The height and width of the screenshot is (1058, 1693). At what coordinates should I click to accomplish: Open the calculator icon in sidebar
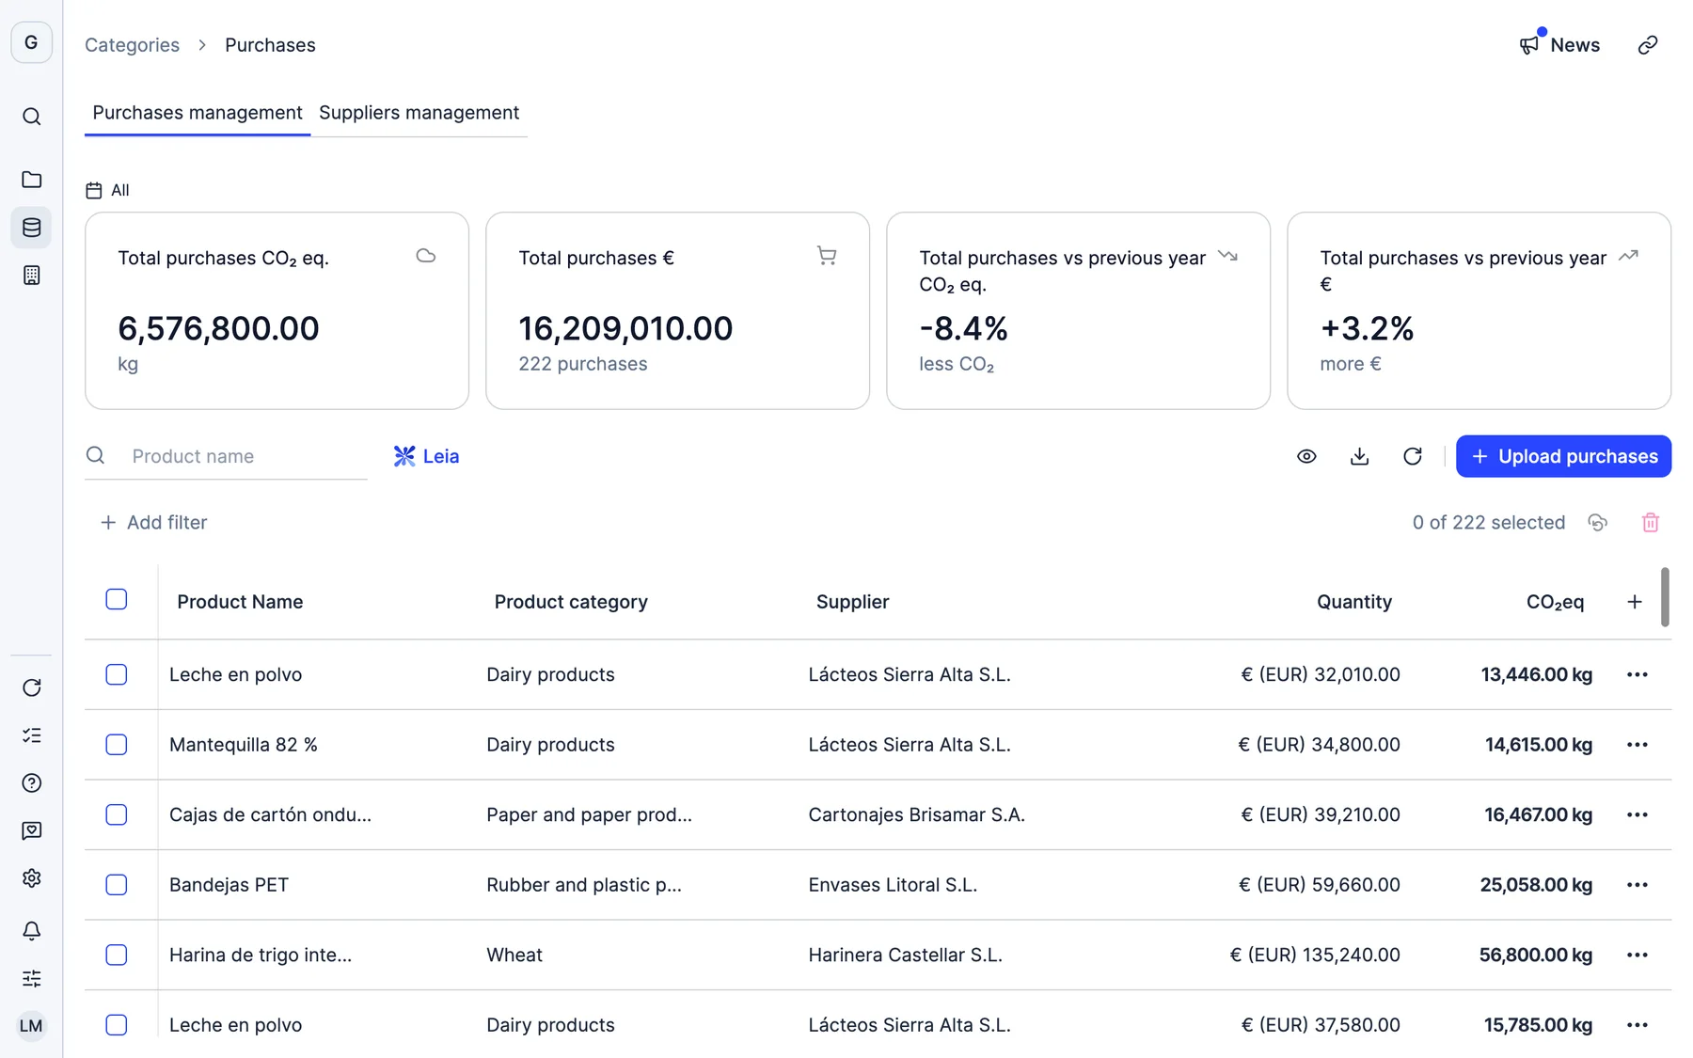[32, 276]
